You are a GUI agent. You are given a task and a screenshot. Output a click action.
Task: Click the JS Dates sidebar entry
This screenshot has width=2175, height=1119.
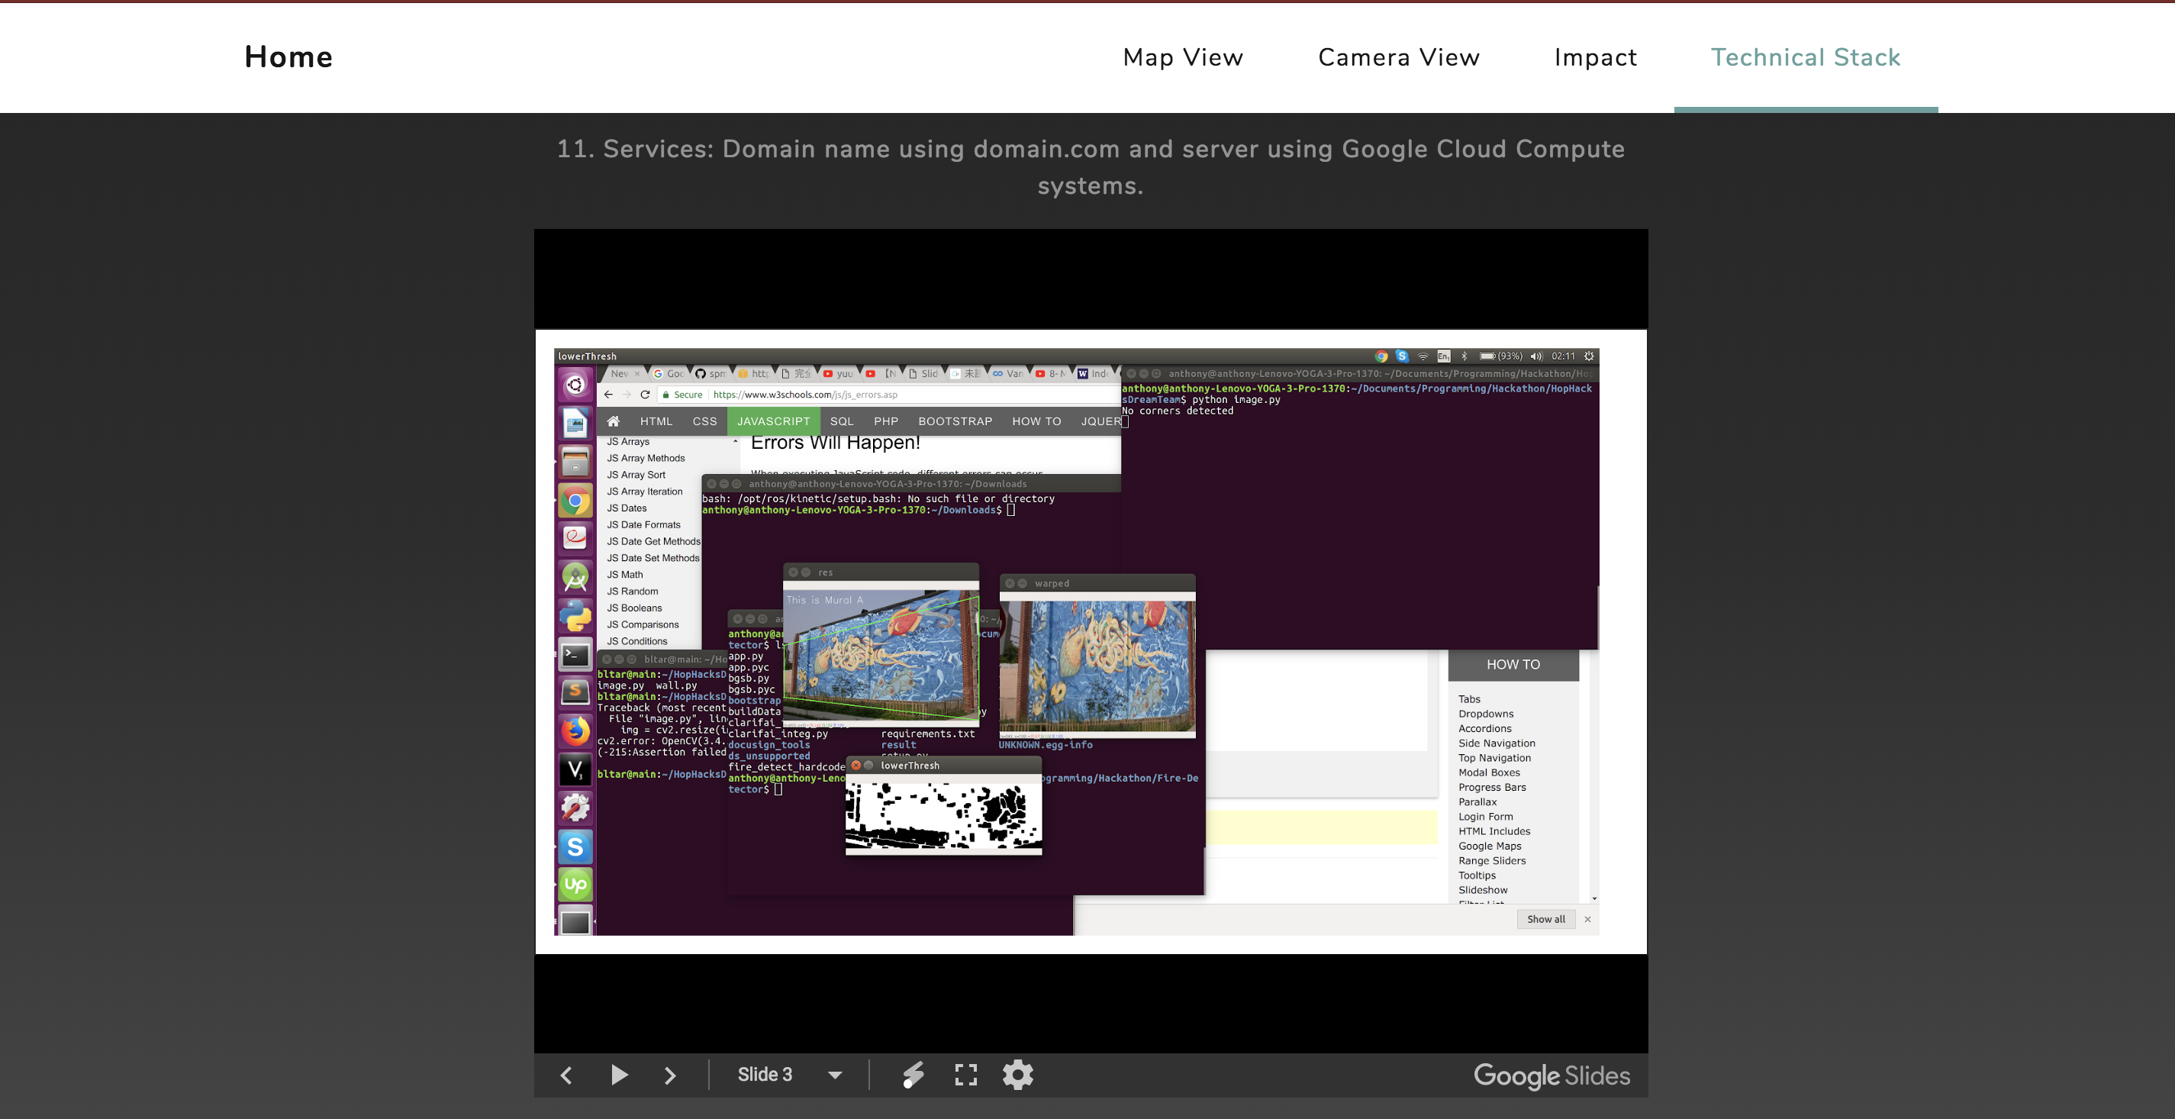pos(627,508)
